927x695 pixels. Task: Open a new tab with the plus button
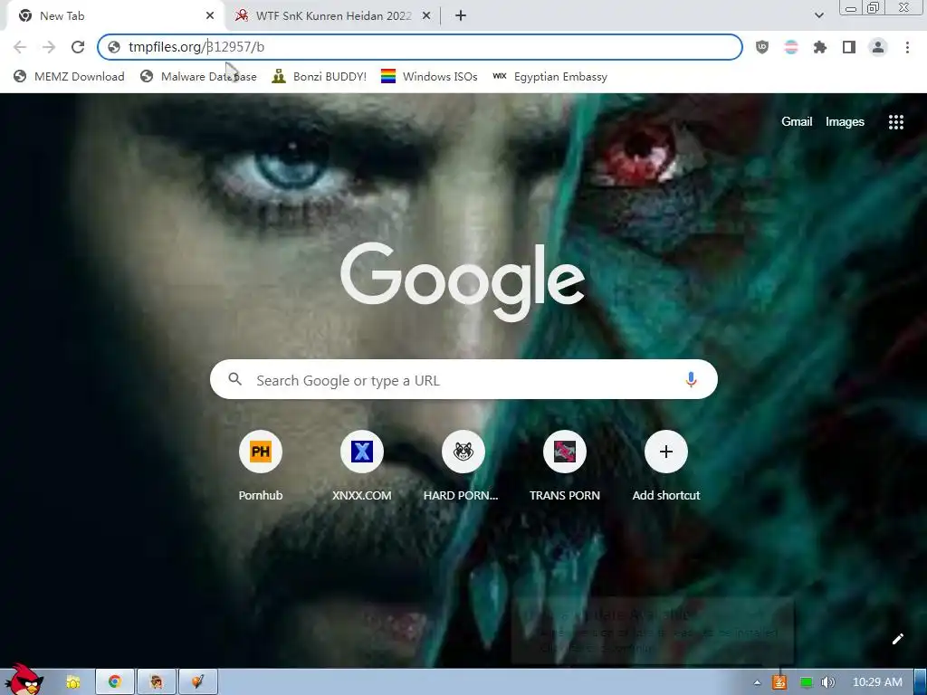pyautogui.click(x=461, y=16)
